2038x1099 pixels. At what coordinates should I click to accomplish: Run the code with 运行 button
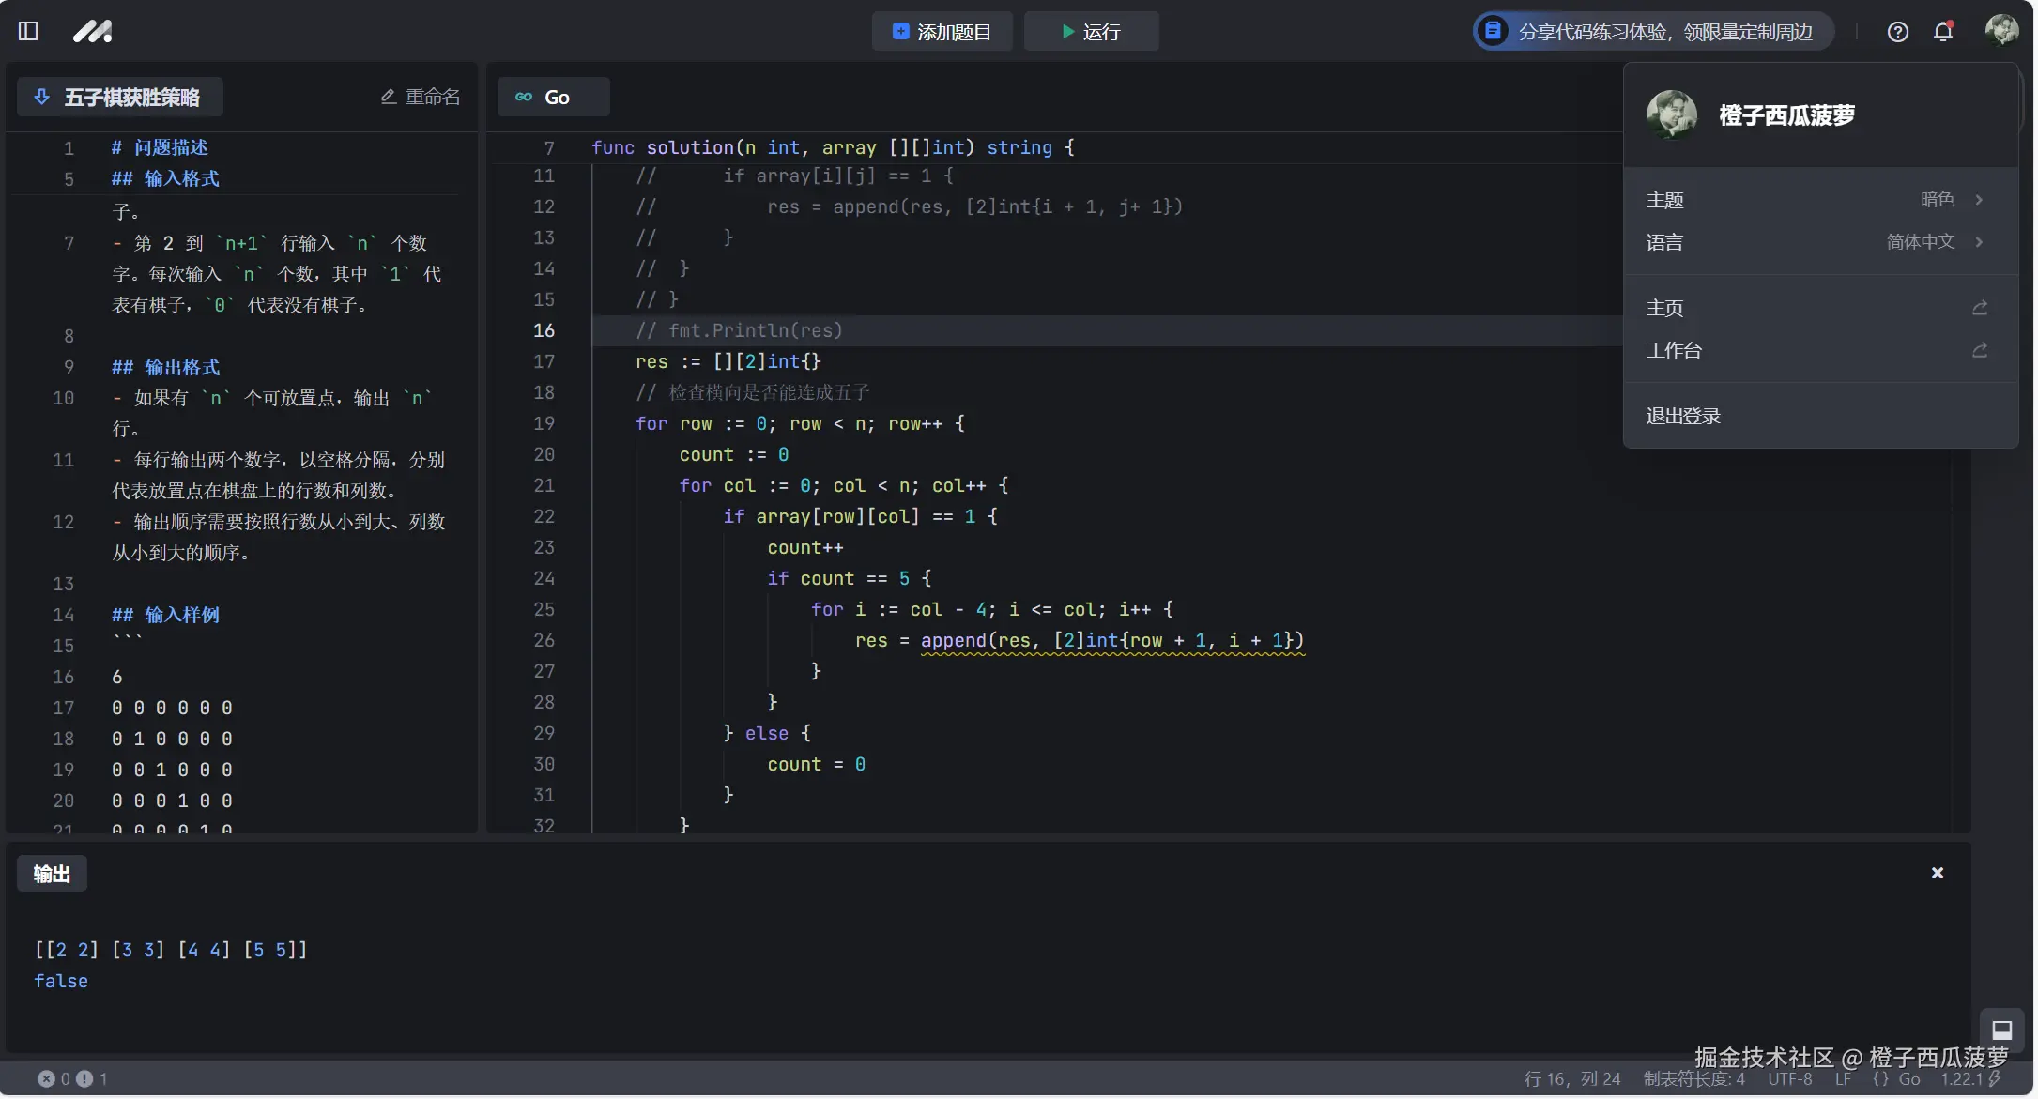pos(1091,32)
